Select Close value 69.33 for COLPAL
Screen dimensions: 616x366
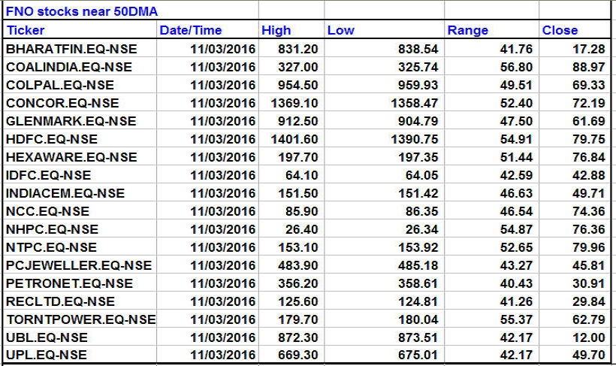pos(589,85)
